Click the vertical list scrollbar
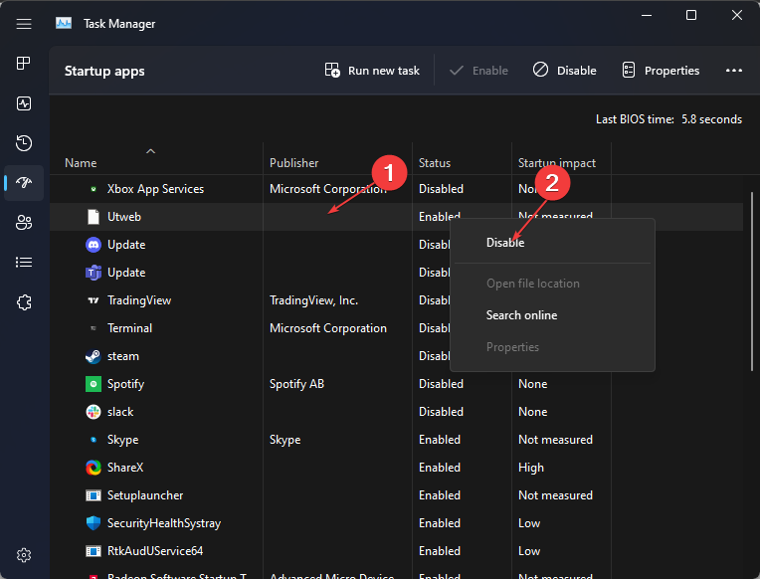The width and height of the screenshot is (760, 579). click(x=752, y=282)
